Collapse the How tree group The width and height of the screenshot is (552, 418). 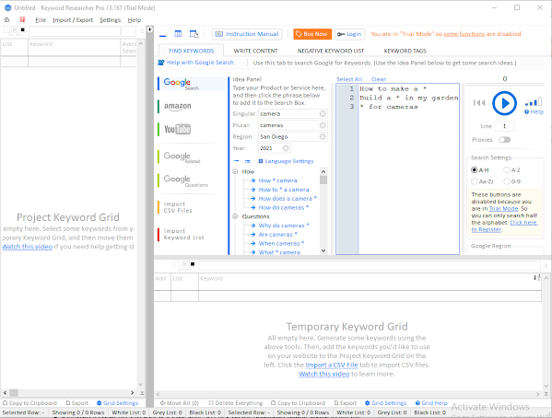[x=235, y=171]
